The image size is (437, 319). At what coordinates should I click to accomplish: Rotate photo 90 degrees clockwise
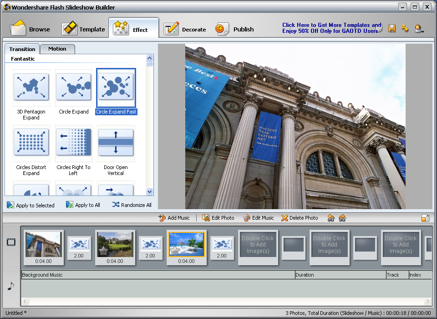pos(342,218)
